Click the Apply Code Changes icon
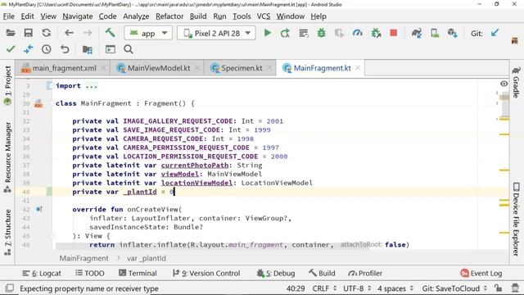 304,33
